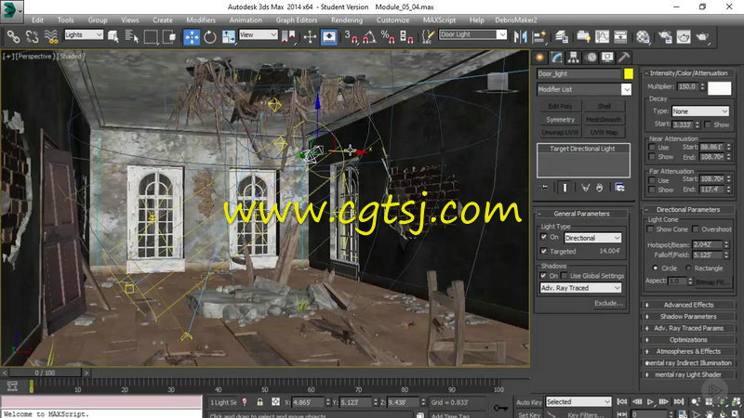Screen dimensions: 744x418
Task: Open the View reference coordinate dropdown
Action: click(259, 34)
